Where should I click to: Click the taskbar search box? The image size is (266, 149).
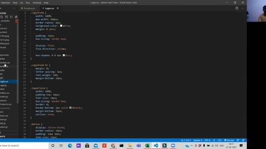click(24, 145)
